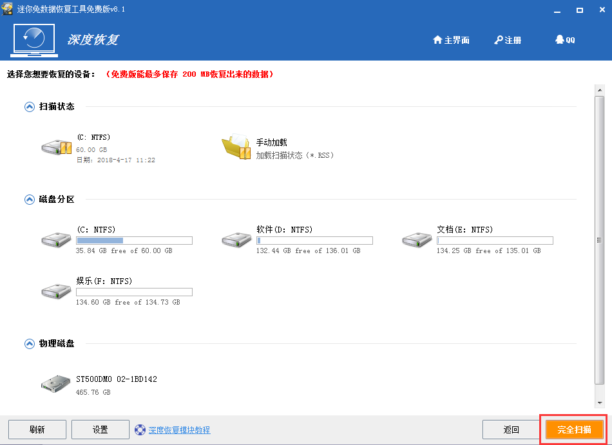Click the 深度恢复 circular recovery logo
The height and width of the screenshot is (445, 612).
(33, 39)
